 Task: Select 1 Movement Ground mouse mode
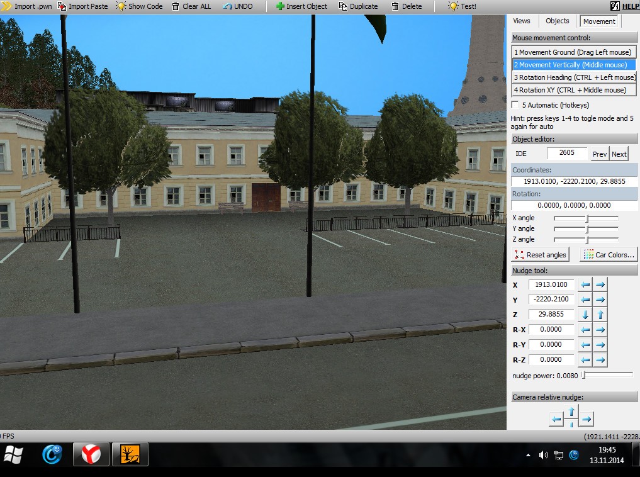573,52
